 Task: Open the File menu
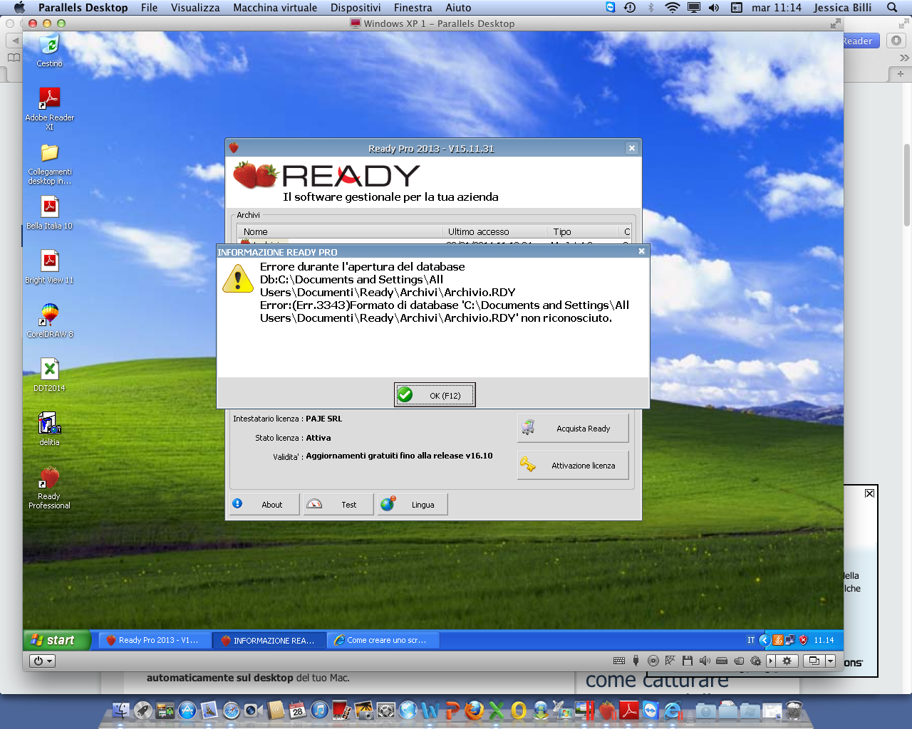(x=150, y=8)
